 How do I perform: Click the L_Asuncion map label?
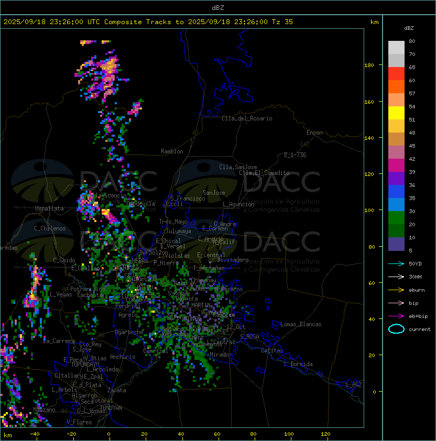(238, 204)
